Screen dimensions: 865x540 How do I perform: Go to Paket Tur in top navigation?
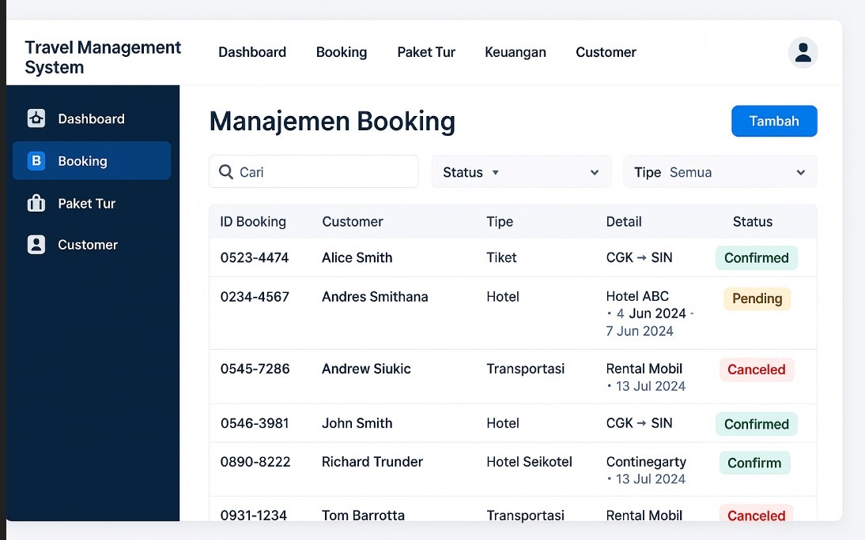click(426, 52)
